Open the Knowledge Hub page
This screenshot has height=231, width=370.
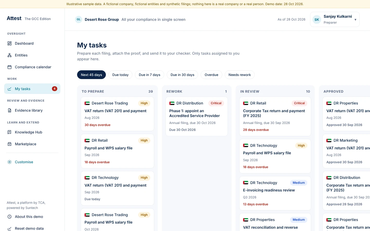pos(32,132)
